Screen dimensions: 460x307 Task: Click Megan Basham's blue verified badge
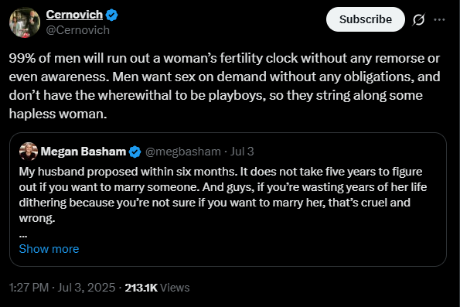pyautogui.click(x=135, y=152)
